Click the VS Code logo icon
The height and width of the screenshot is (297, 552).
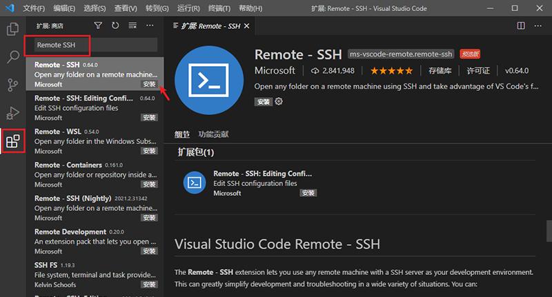click(x=10, y=8)
